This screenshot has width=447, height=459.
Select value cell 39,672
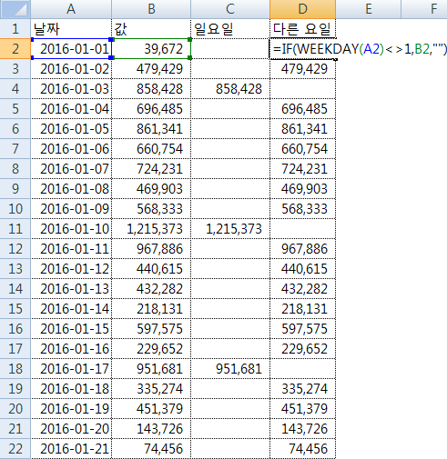point(151,49)
